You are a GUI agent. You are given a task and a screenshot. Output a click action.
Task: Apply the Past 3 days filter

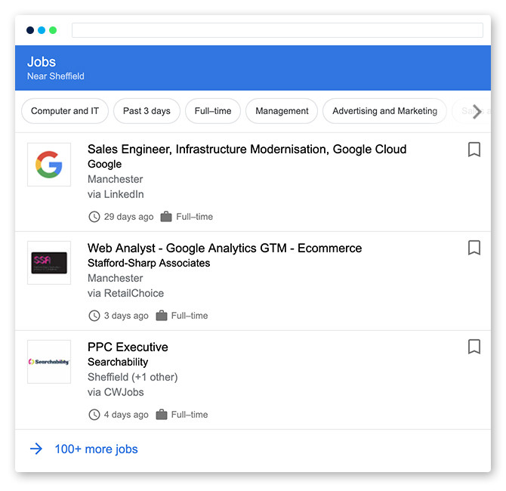(147, 111)
